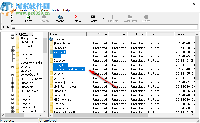Screen dimensions: 200x123
Task: Click the Luban PDS folder icon in tree
Action: pos(18,83)
